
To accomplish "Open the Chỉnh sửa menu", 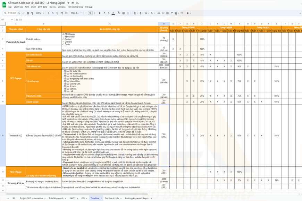I will (x=18, y=7).
